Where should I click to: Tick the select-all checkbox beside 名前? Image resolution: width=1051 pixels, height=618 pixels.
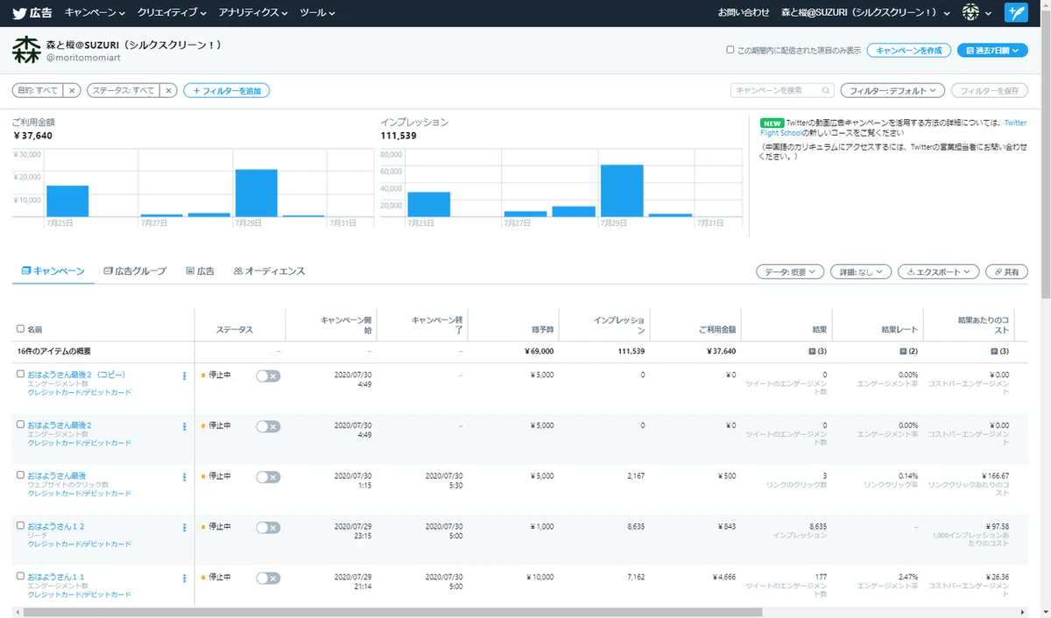21,329
